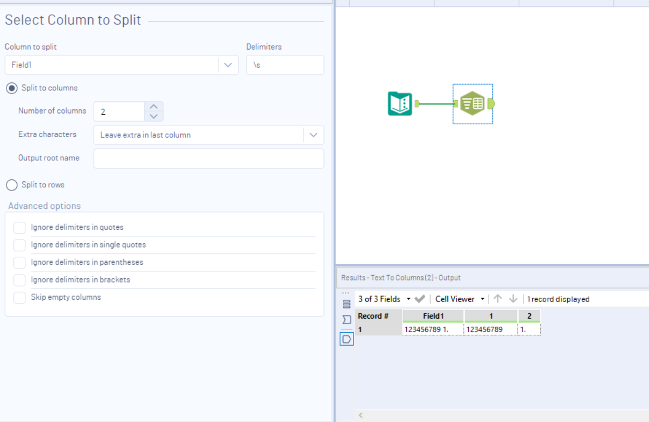This screenshot has height=422, width=649.
Task: Check the Skip empty columns box
Action: click(20, 298)
